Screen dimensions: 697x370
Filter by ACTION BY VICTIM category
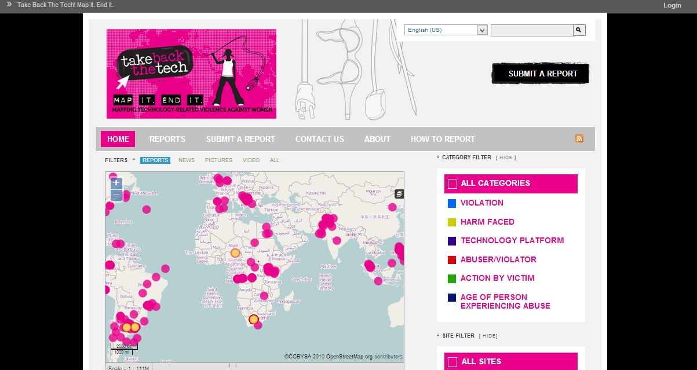coord(497,278)
